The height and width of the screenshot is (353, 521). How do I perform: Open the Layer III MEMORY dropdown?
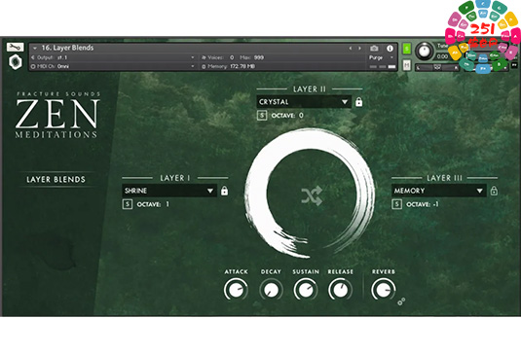coord(439,191)
